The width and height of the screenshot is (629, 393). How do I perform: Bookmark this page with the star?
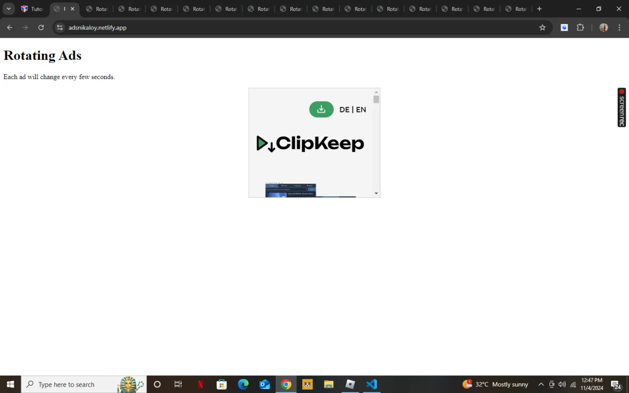coord(543,28)
